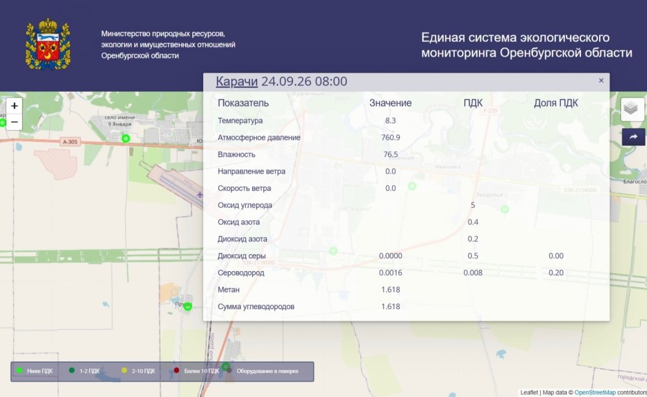Click the 2-10 ПДК yellow legend dot
The width and height of the screenshot is (647, 397).
click(x=124, y=371)
